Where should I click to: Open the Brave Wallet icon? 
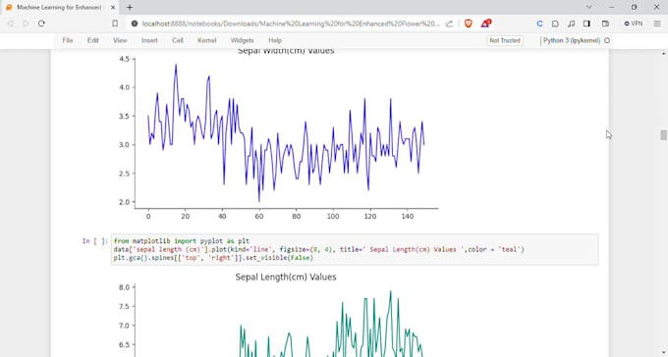click(605, 24)
